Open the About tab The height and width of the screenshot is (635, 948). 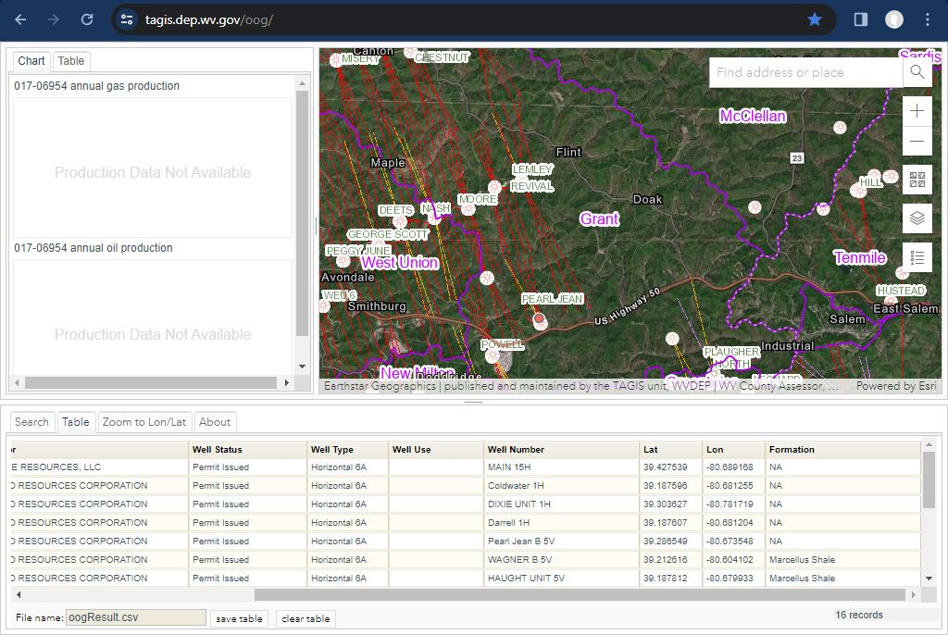(x=215, y=422)
